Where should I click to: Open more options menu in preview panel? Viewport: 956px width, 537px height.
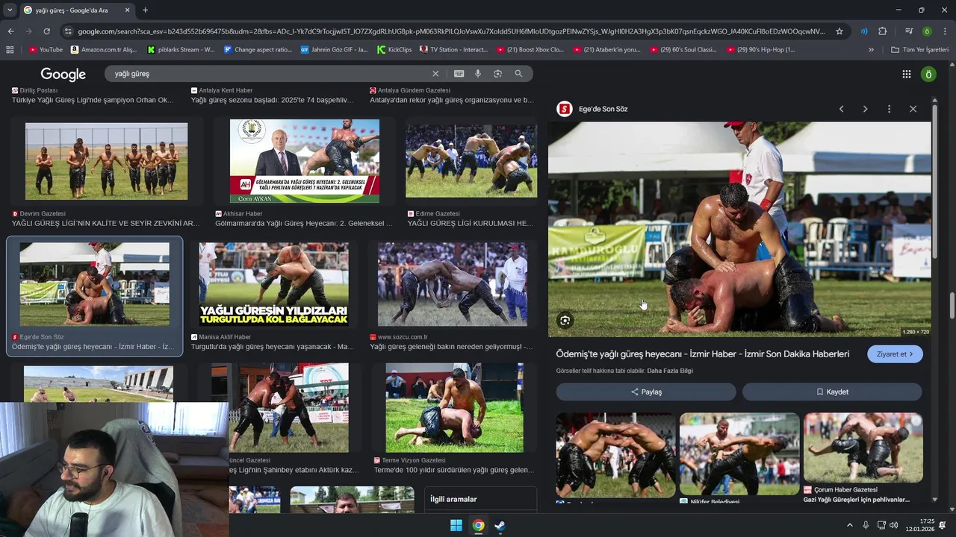coord(889,109)
